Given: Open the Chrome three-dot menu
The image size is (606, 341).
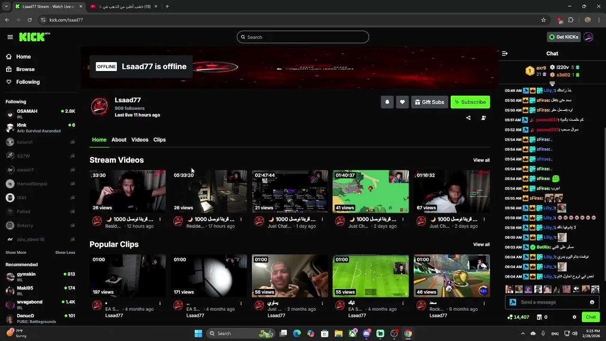Looking at the screenshot, I should [x=599, y=20].
